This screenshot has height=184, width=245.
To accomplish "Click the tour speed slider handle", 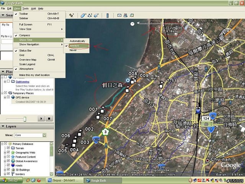I will 24,119.
